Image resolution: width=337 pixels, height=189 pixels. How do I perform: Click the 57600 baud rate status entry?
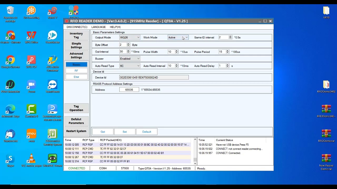pos(125,168)
